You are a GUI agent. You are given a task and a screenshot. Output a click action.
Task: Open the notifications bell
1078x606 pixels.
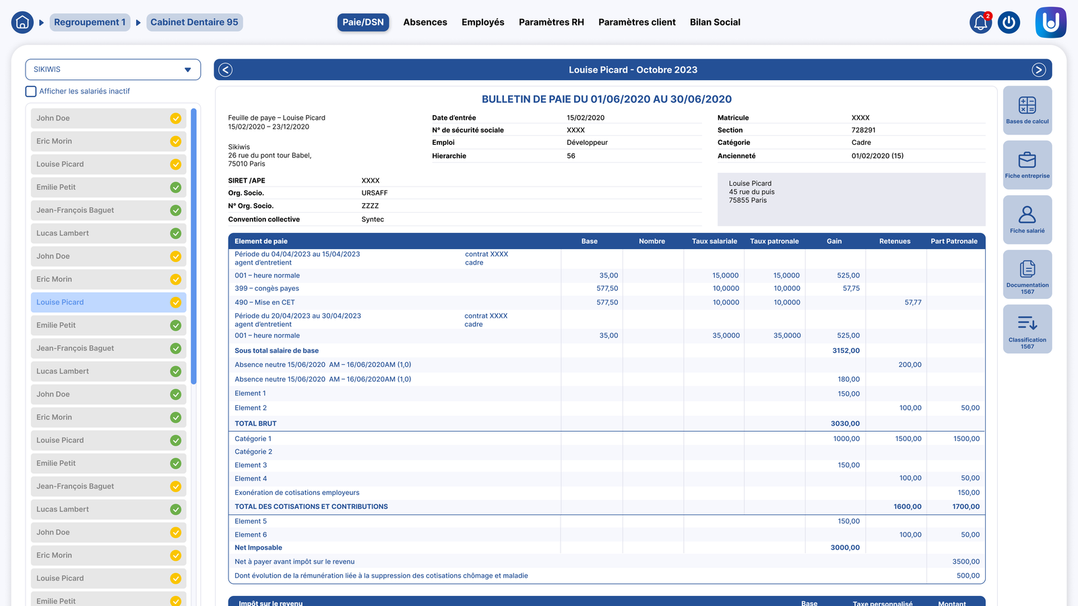pos(980,22)
